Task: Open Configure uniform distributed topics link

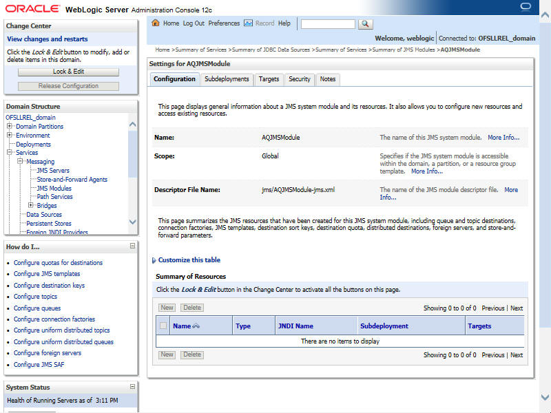Action: pos(62,330)
